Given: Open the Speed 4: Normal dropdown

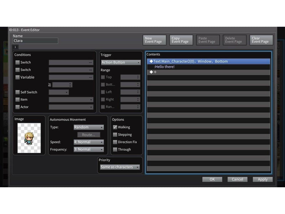Looking at the screenshot, I should pyautogui.click(x=89, y=142).
